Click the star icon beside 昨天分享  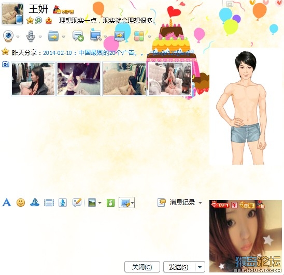[x=5, y=52]
